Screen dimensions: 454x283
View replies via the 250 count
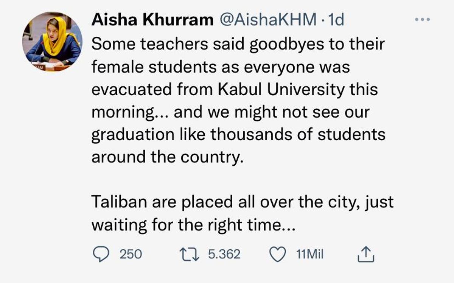point(131,254)
